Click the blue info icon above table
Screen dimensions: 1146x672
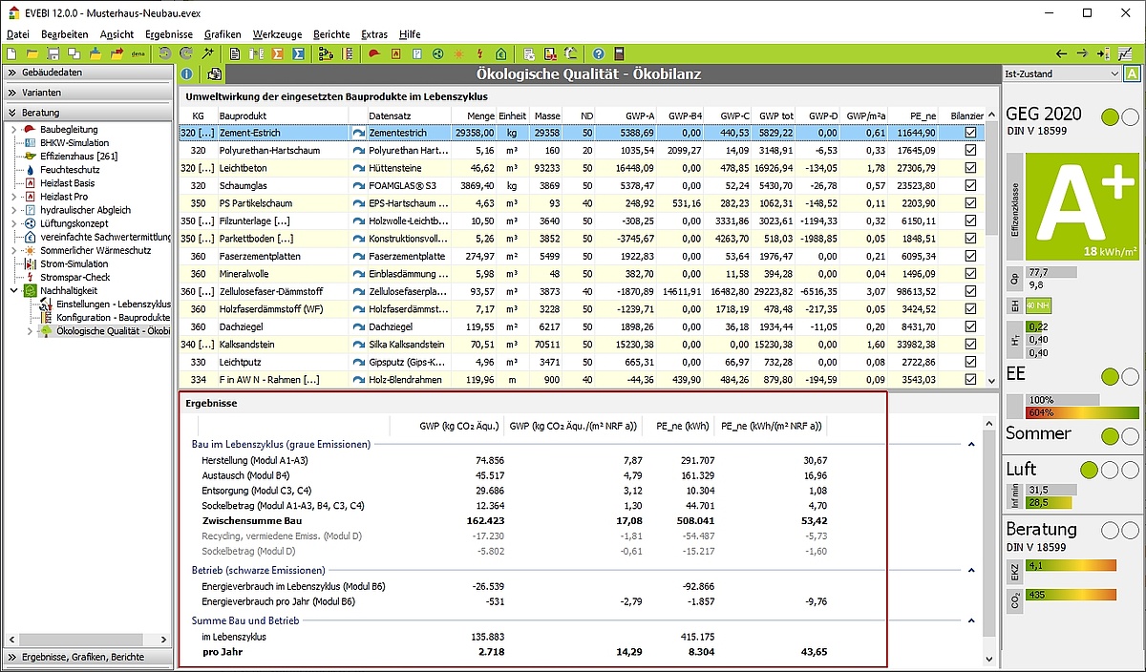click(x=187, y=73)
